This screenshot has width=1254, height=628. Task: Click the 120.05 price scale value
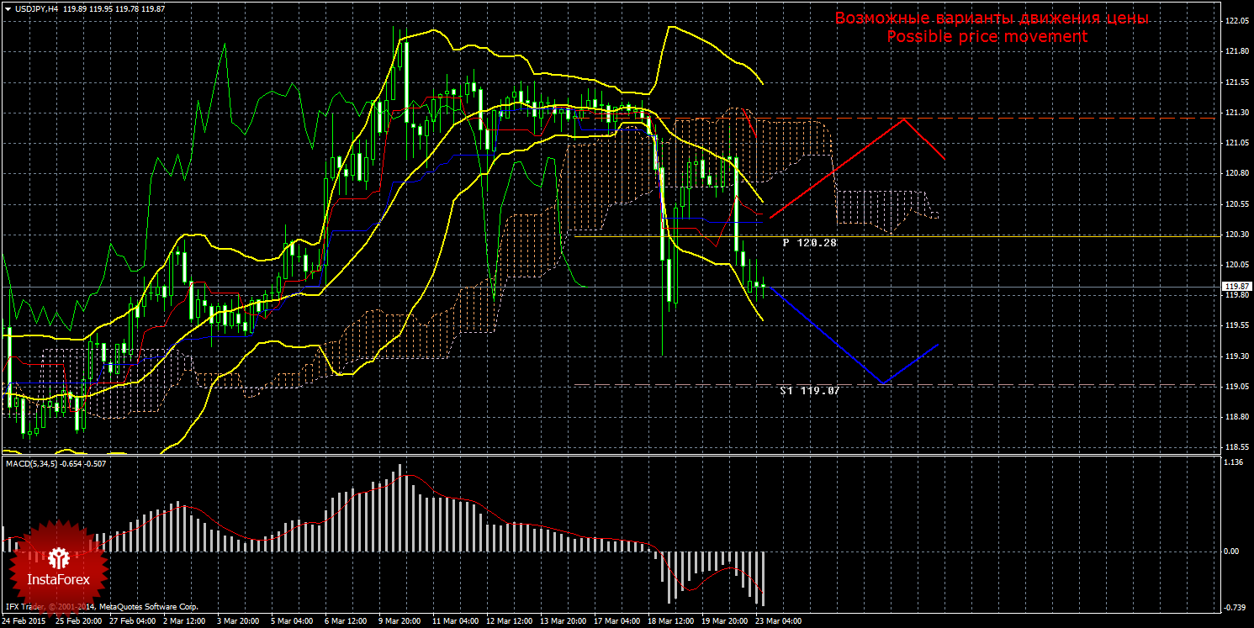(x=1235, y=265)
